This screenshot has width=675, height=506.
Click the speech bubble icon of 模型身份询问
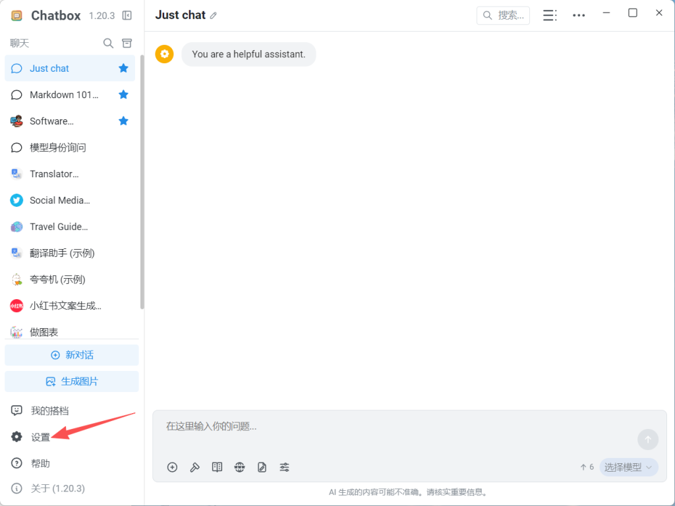coord(16,148)
